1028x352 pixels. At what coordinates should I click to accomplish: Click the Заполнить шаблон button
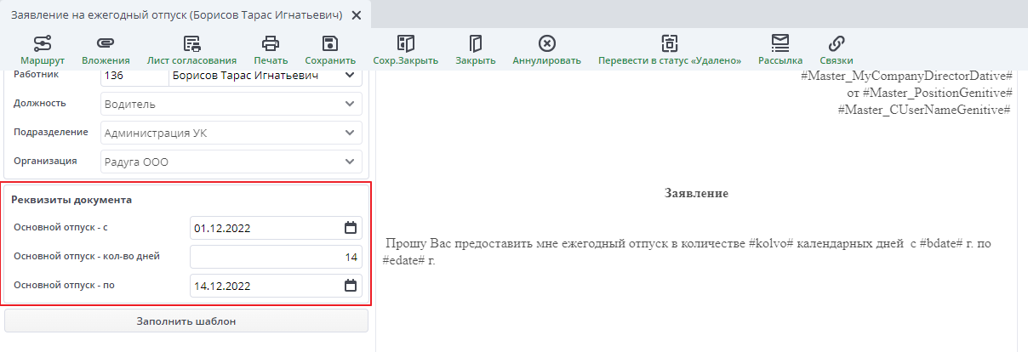[x=186, y=321]
